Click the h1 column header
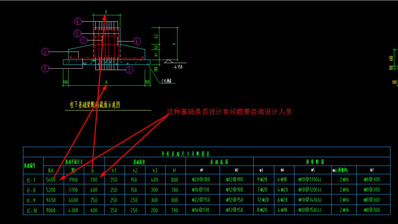 pyautogui.click(x=114, y=170)
